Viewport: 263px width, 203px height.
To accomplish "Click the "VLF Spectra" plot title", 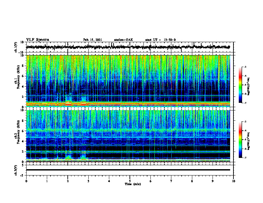I will click(38, 40).
